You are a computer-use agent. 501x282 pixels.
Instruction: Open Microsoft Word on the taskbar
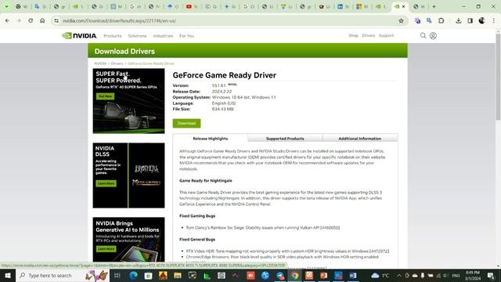(353, 275)
